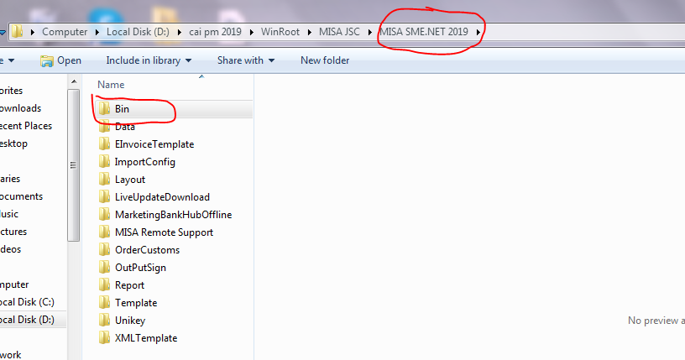
Task: Open the Share with dropdown
Action: 246,60
